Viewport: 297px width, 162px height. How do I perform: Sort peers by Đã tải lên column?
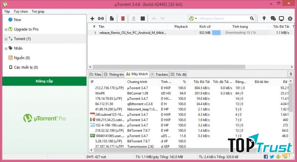[262, 82]
